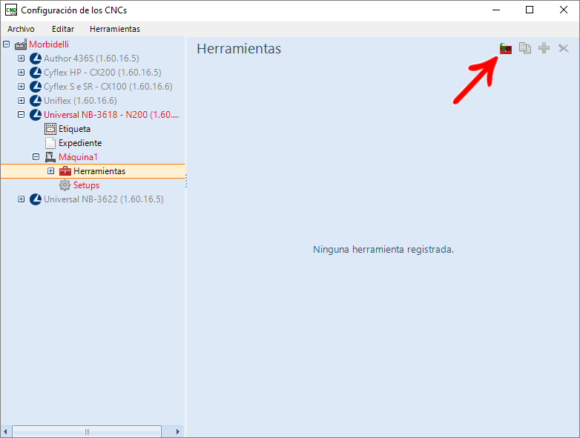
Task: Open the Herramientas menu in menu bar
Action: [115, 29]
